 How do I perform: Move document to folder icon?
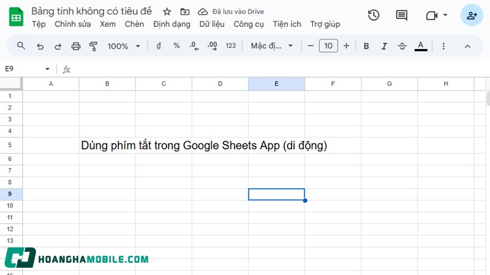pos(185,12)
